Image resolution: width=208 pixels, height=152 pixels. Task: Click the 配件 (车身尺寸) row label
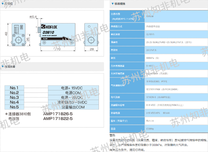pos(119,121)
